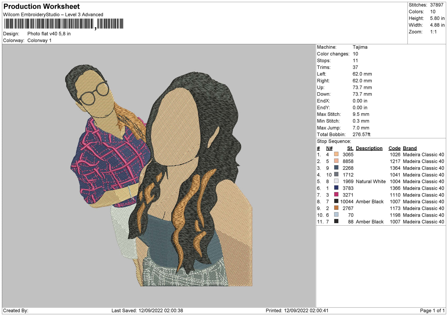This screenshot has width=448, height=316.
Task: Click the gray swatch for code 1041
Action: [336, 174]
